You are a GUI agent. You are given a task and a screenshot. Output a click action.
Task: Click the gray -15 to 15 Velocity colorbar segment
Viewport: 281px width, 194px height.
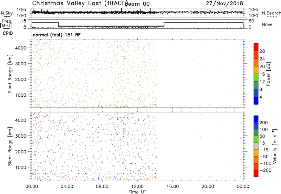click(256, 146)
